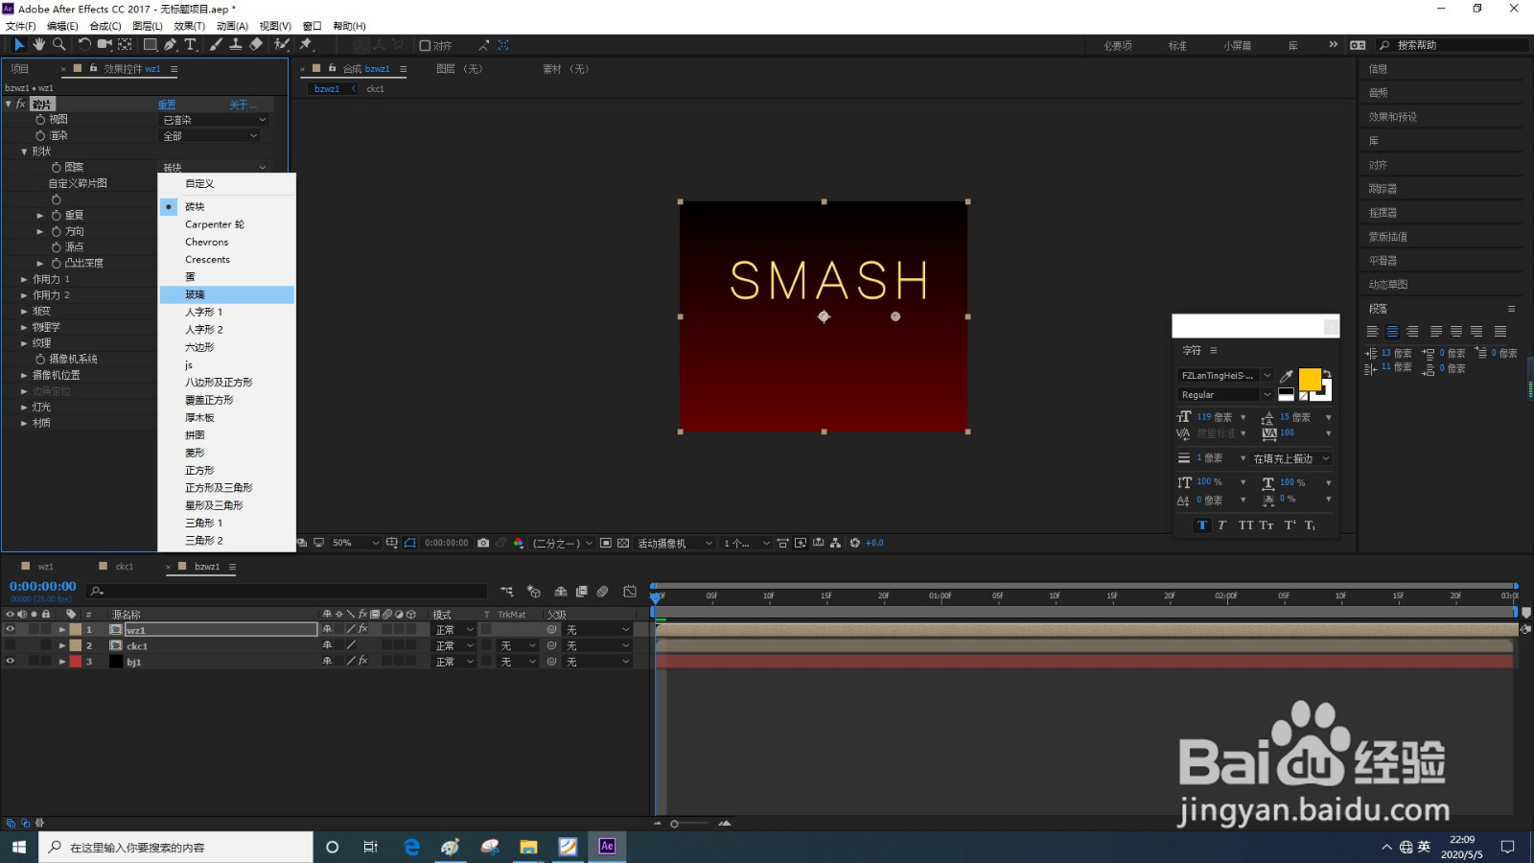Screen dimensions: 1534x863
Task: Click the eyedropper in Character panel
Action: [1287, 376]
